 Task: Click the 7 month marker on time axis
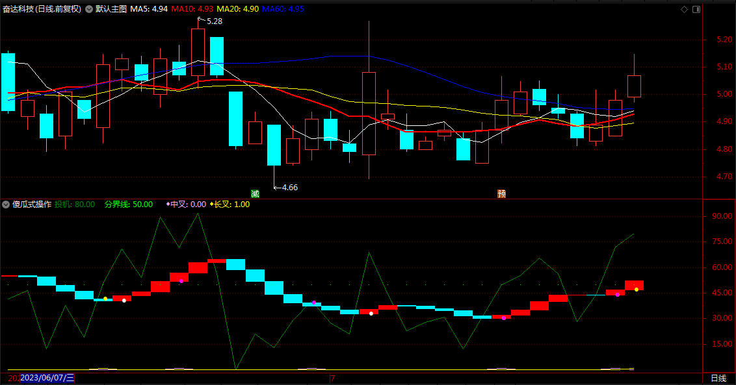coord(333,379)
